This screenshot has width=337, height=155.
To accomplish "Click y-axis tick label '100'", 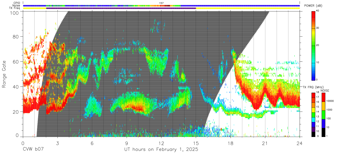I will click(x=15, y=13).
